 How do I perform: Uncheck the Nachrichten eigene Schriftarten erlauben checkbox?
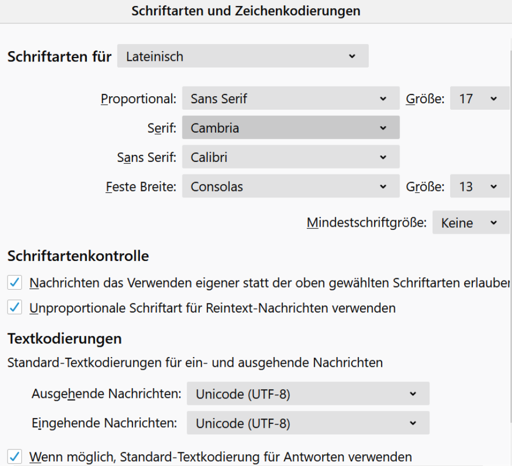tap(15, 283)
